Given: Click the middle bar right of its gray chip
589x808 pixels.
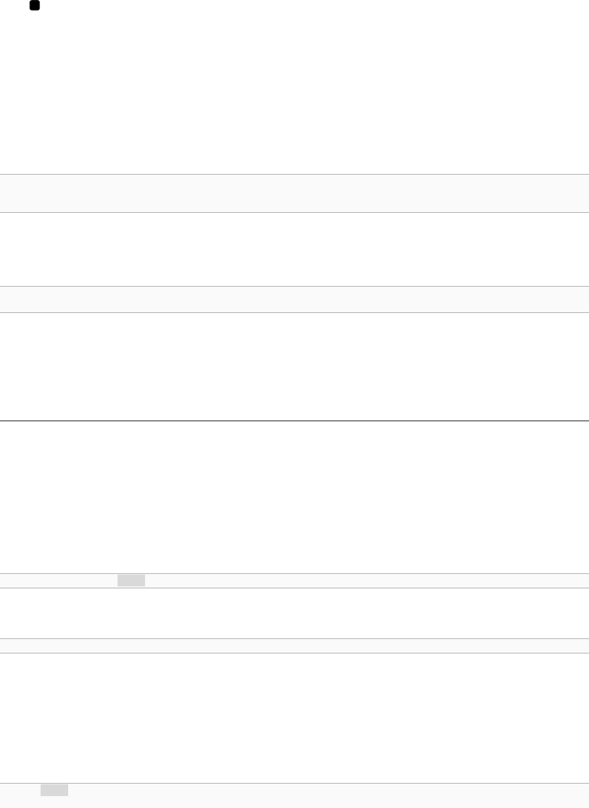Looking at the screenshot, I should [367, 581].
